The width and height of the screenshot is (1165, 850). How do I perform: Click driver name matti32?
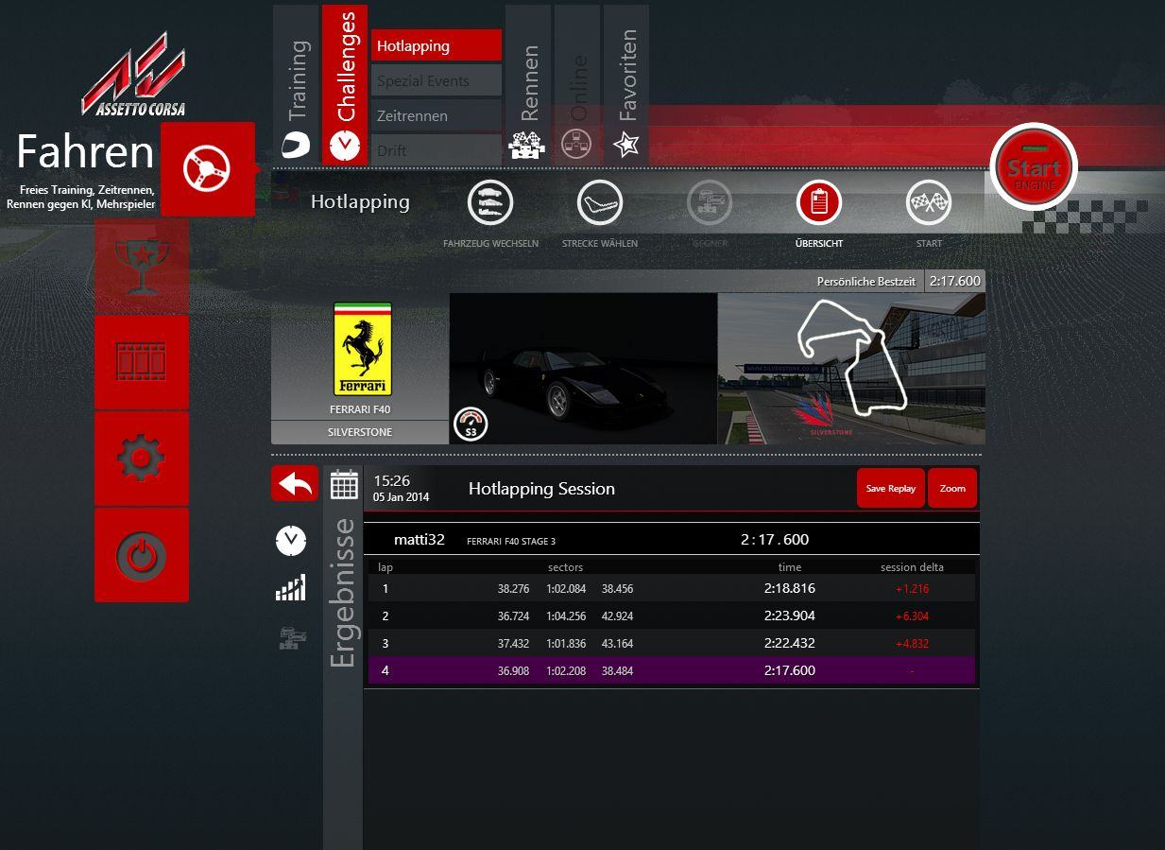(420, 540)
